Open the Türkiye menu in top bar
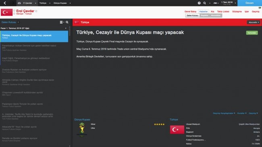Viewport: 262px width, 147px height. [x=43, y=3]
